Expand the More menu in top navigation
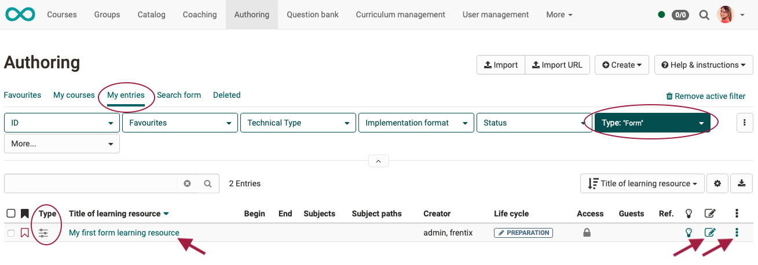This screenshot has width=758, height=265. (x=559, y=14)
